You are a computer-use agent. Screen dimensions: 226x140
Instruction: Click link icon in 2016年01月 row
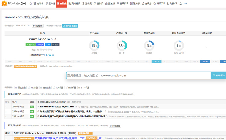click(39, 111)
